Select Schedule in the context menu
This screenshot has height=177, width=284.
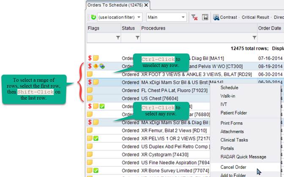[229, 87]
